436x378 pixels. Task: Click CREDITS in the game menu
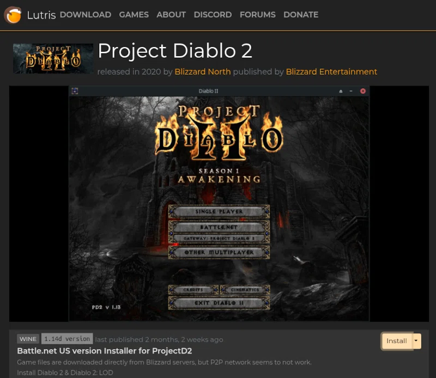193,290
